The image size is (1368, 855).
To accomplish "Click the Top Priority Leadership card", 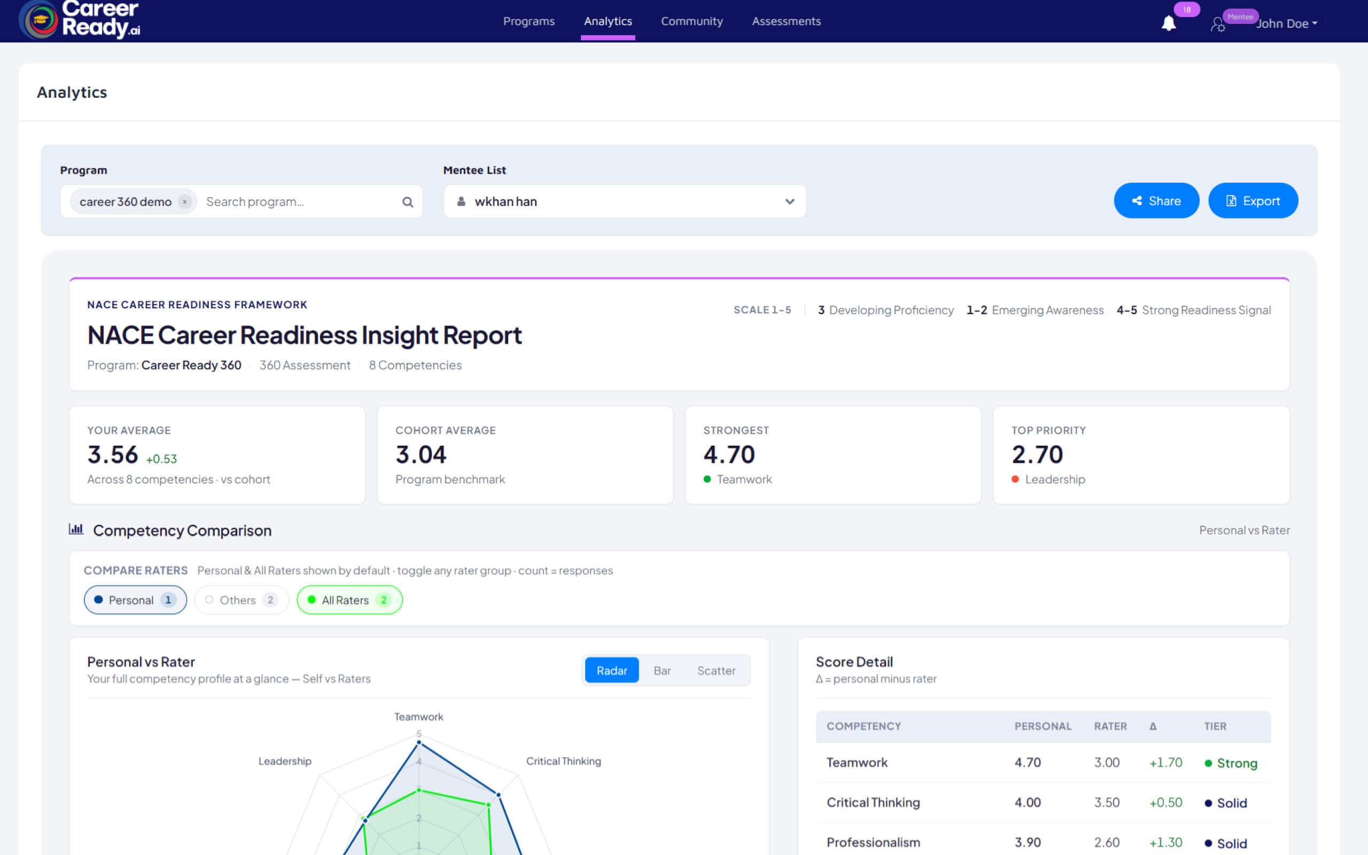I will [1141, 455].
